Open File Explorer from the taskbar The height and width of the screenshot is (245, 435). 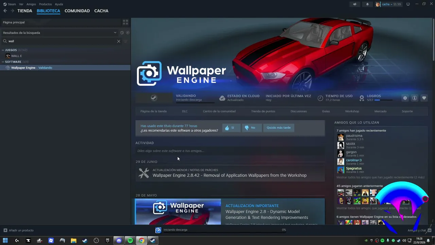pos(73,241)
